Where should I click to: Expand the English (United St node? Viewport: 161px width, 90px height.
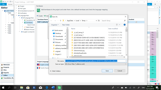[20, 32]
